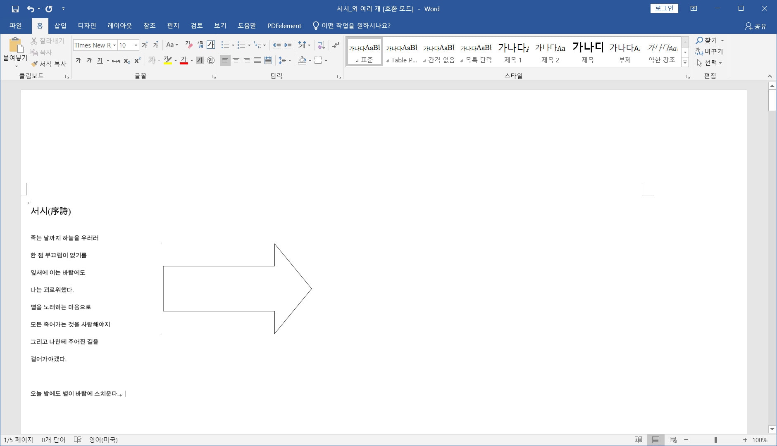Click the Format Painter (서식 복사) button

(x=49, y=64)
